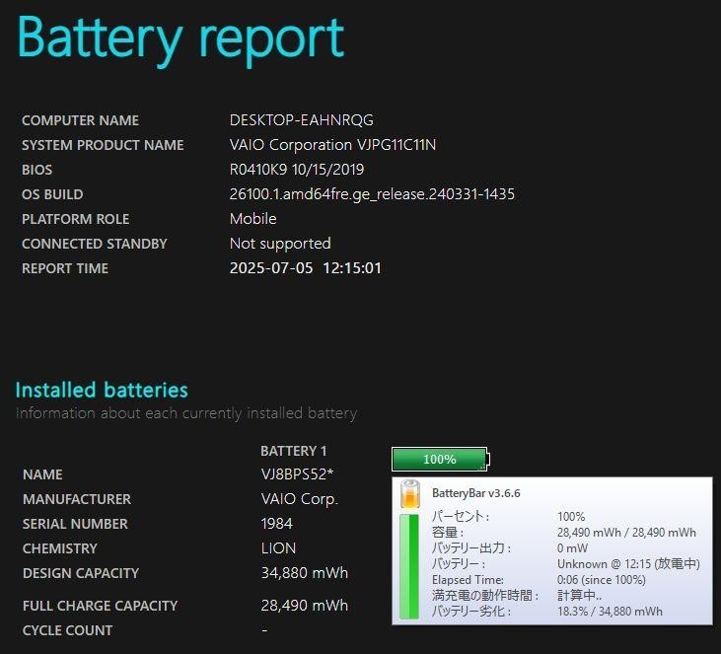Click the OS build value 26100.1.amd64fre
721x654 pixels.
point(372,194)
